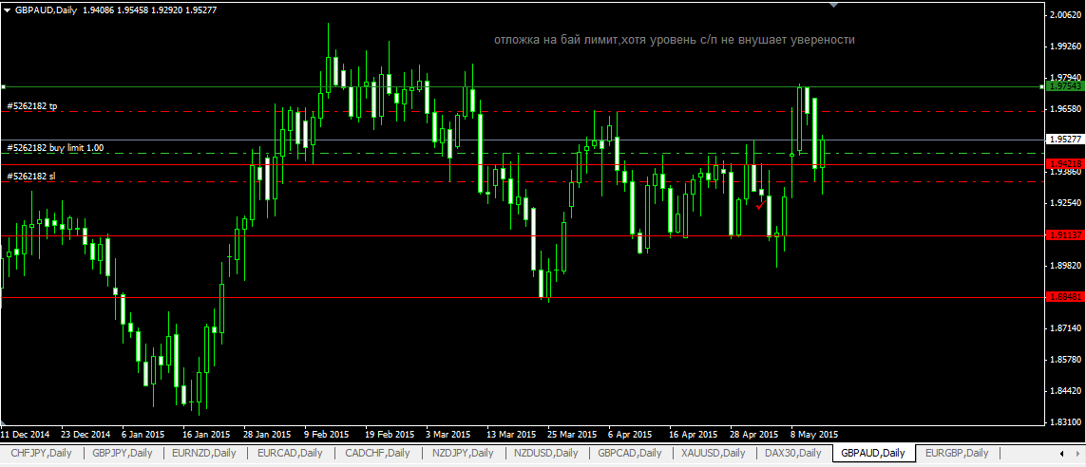1086x467 pixels.
Task: Click the triangle beside GBPAUD,Daily title
Action: coord(7,11)
